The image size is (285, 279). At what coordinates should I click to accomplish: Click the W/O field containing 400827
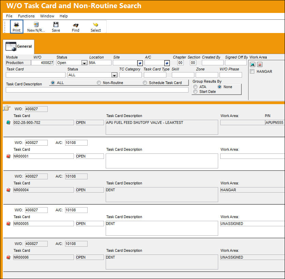[42, 63]
